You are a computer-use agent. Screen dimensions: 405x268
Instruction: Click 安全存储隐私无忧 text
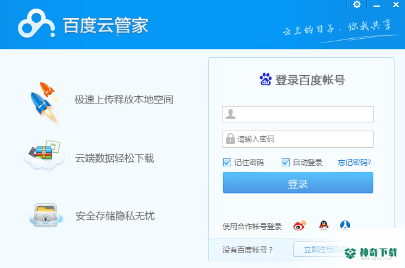point(115,216)
